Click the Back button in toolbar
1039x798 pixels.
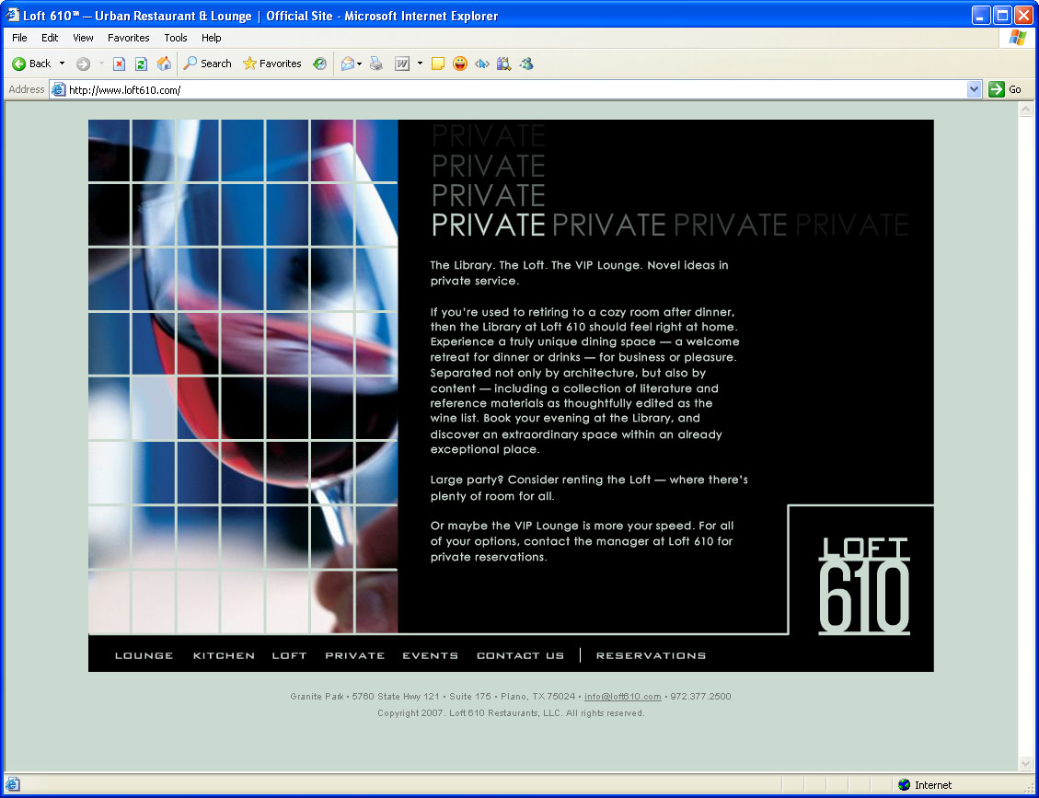click(31, 64)
